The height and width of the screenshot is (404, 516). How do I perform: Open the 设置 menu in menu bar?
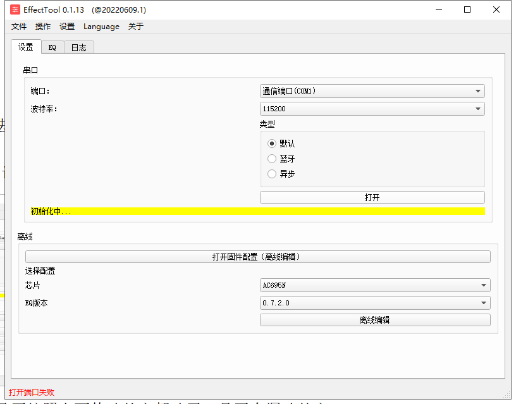(67, 27)
